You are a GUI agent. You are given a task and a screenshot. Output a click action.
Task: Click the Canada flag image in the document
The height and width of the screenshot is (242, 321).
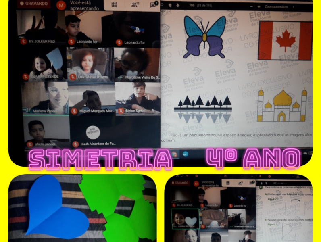(x=285, y=40)
